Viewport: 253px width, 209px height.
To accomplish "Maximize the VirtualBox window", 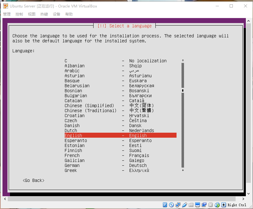I will (x=231, y=6).
